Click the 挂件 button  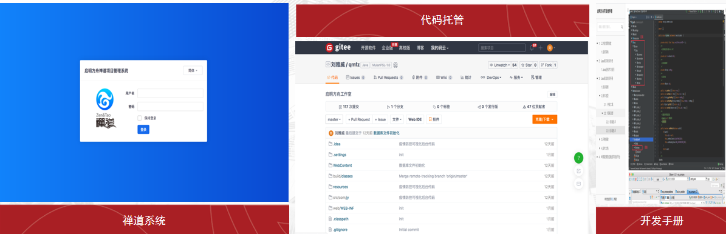pos(434,119)
